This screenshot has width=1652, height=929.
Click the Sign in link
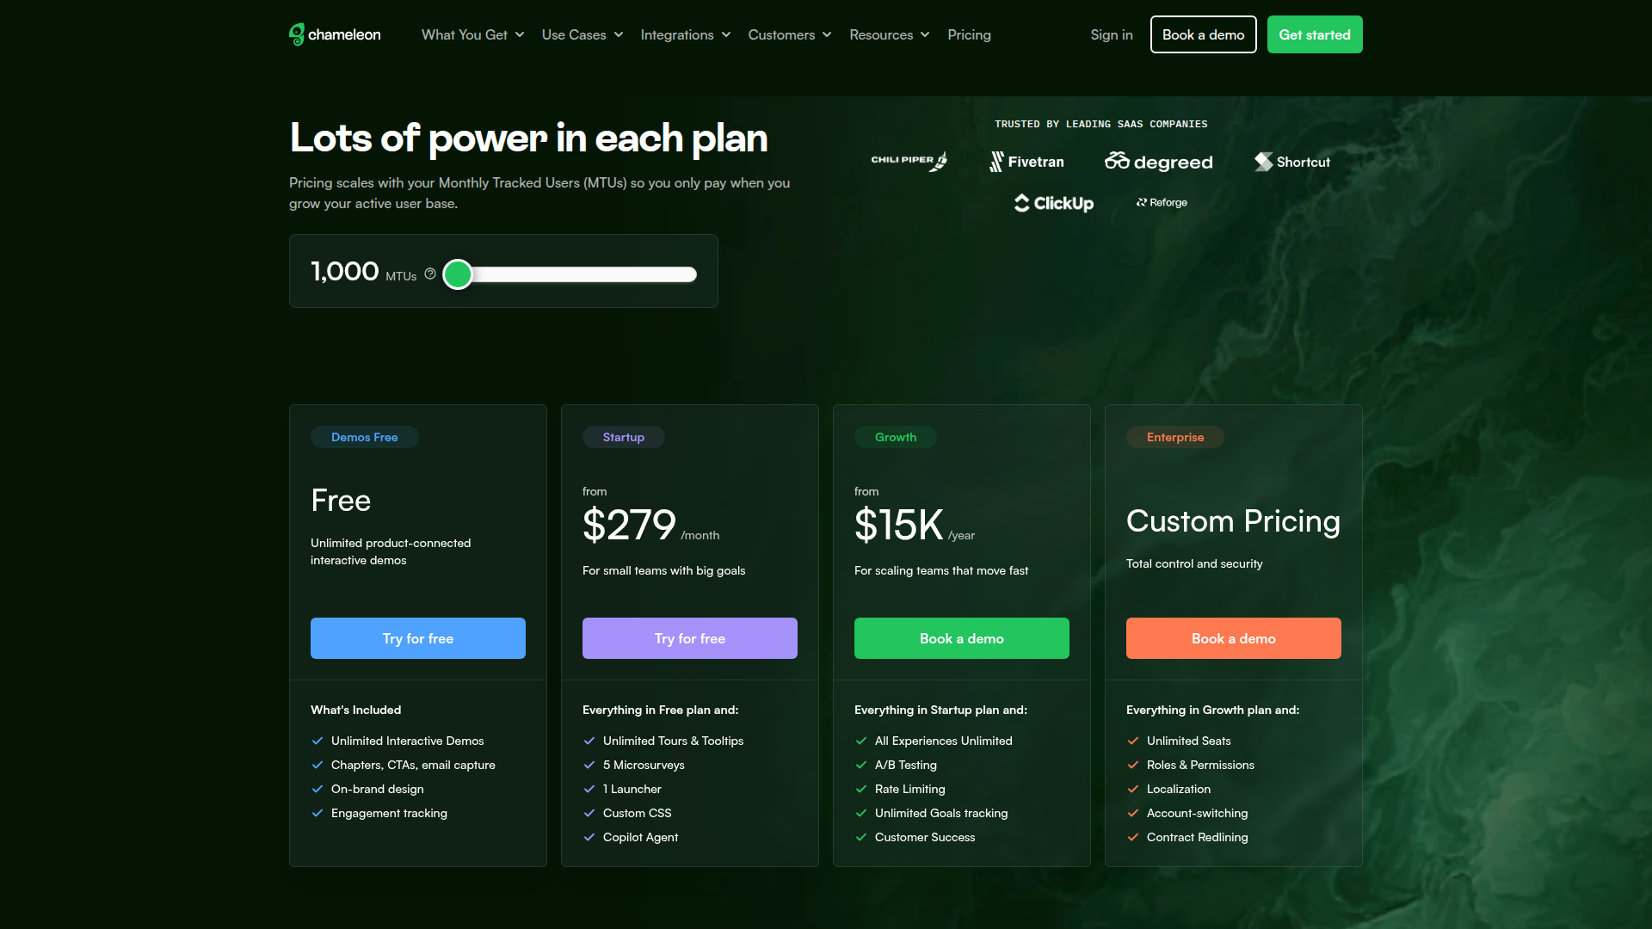[1111, 34]
